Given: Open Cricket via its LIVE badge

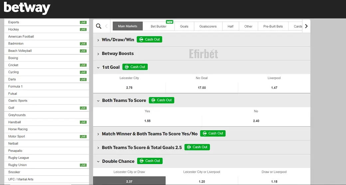Looking at the screenshot, I should tap(83, 65).
